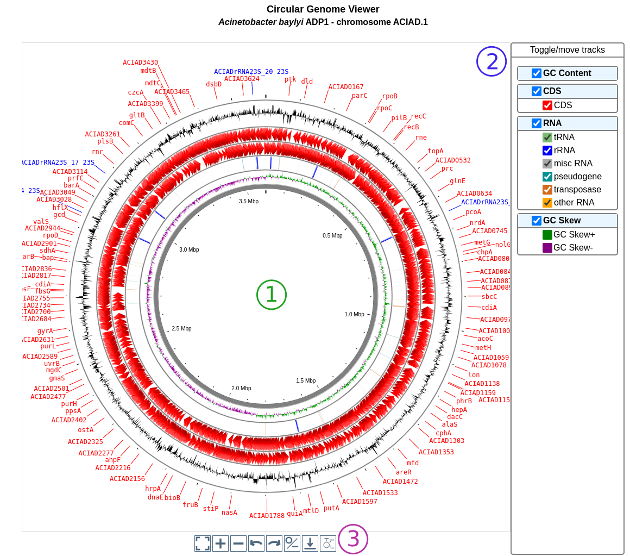Image resolution: width=630 pixels, height=556 pixels.
Task: Uncheck the GC Content track checkbox
Action: pos(537,73)
